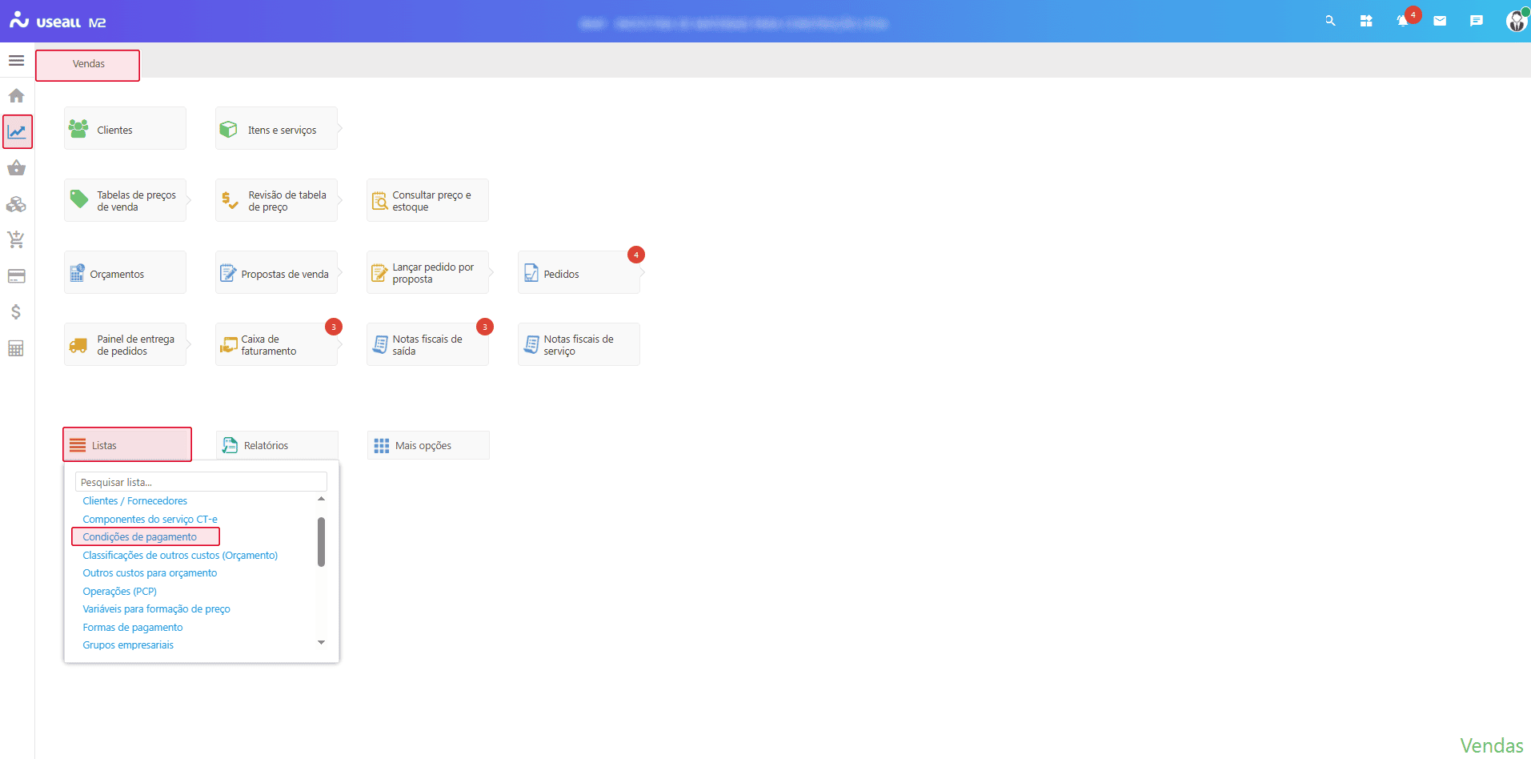Go to the home icon in the sidebar
The width and height of the screenshot is (1531, 759).
(x=16, y=96)
